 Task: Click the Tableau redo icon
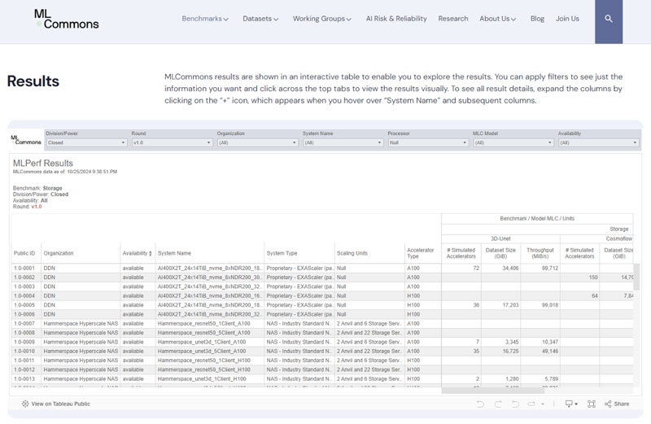point(498,404)
